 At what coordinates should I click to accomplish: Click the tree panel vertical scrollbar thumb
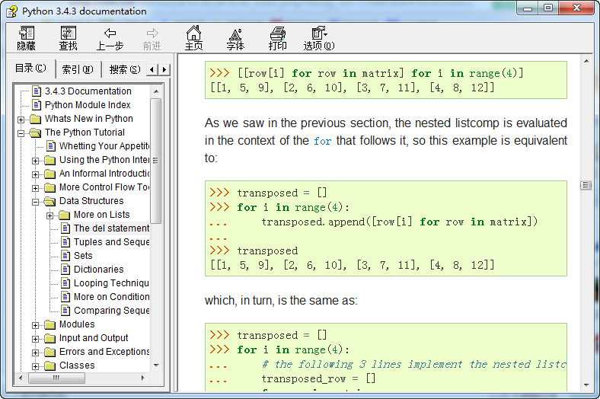(155, 161)
